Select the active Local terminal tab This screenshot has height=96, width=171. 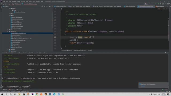click(x=25, y=53)
